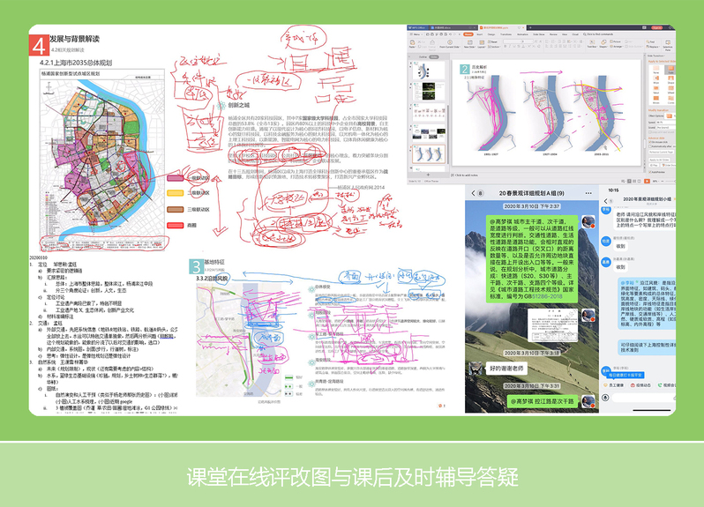Click the WPS Office home tab
This screenshot has width=704, height=507.
[417, 28]
